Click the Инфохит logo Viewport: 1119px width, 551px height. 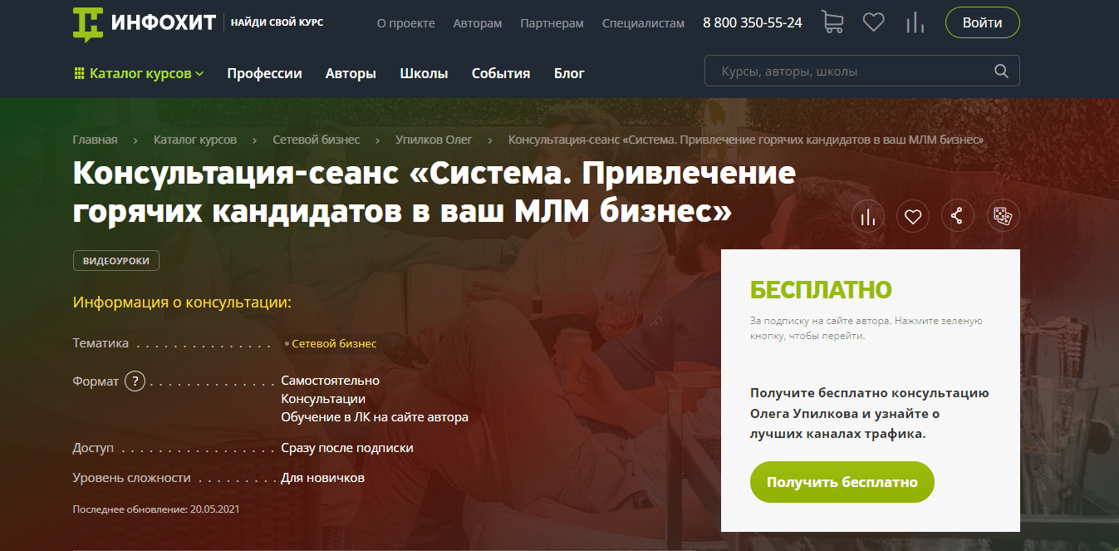[x=144, y=23]
